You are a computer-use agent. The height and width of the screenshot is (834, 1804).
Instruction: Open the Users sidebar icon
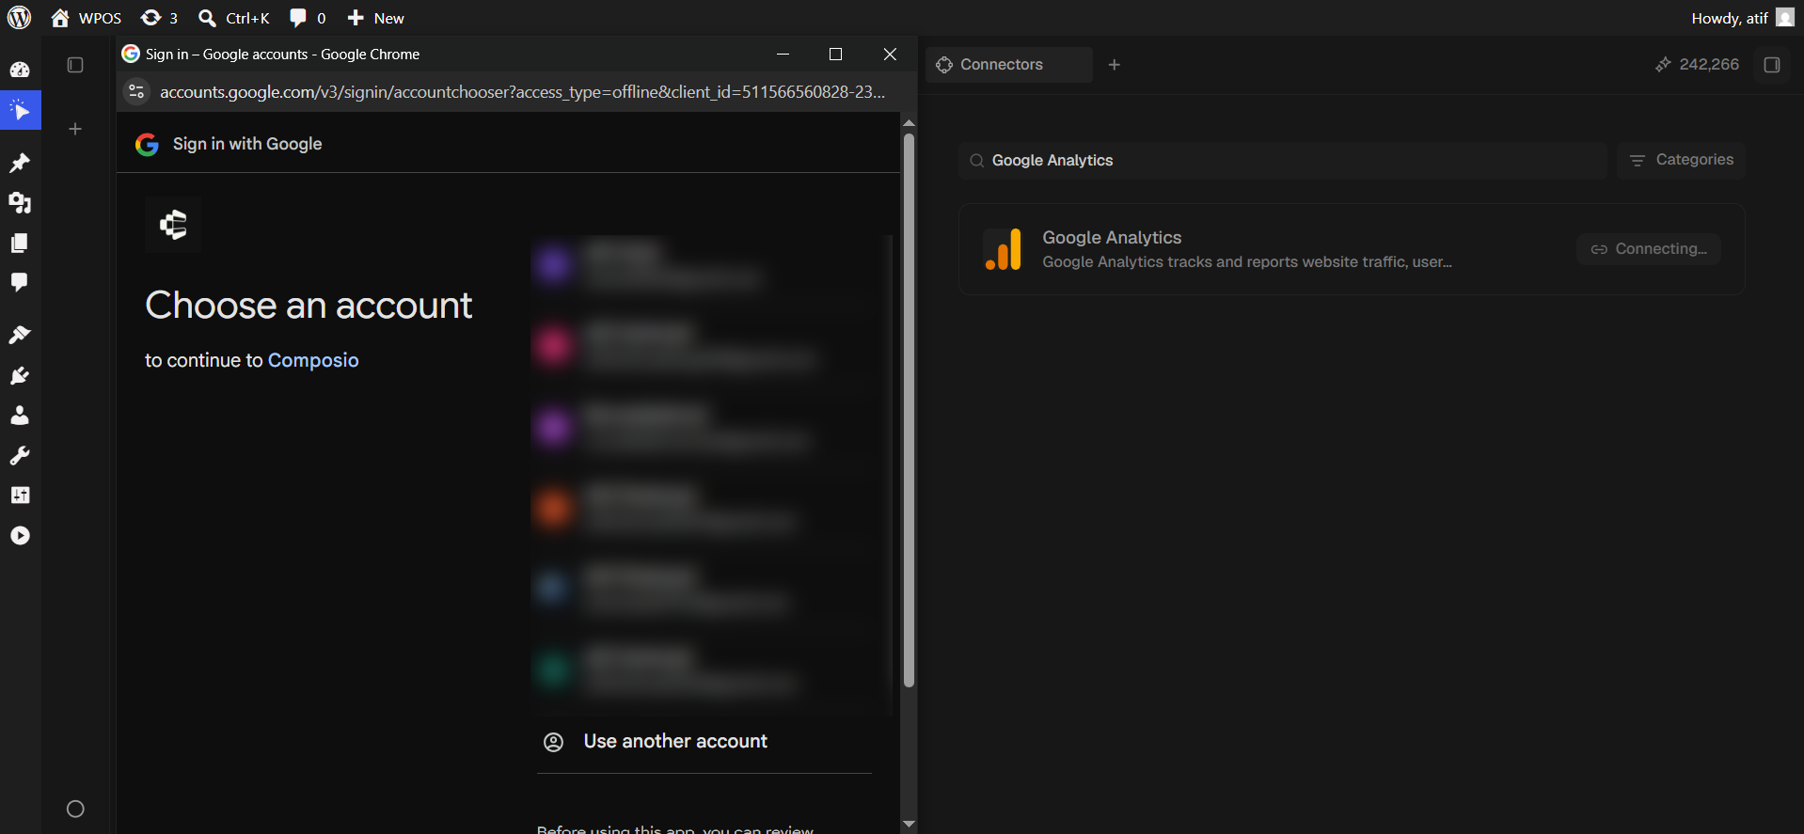(20, 415)
